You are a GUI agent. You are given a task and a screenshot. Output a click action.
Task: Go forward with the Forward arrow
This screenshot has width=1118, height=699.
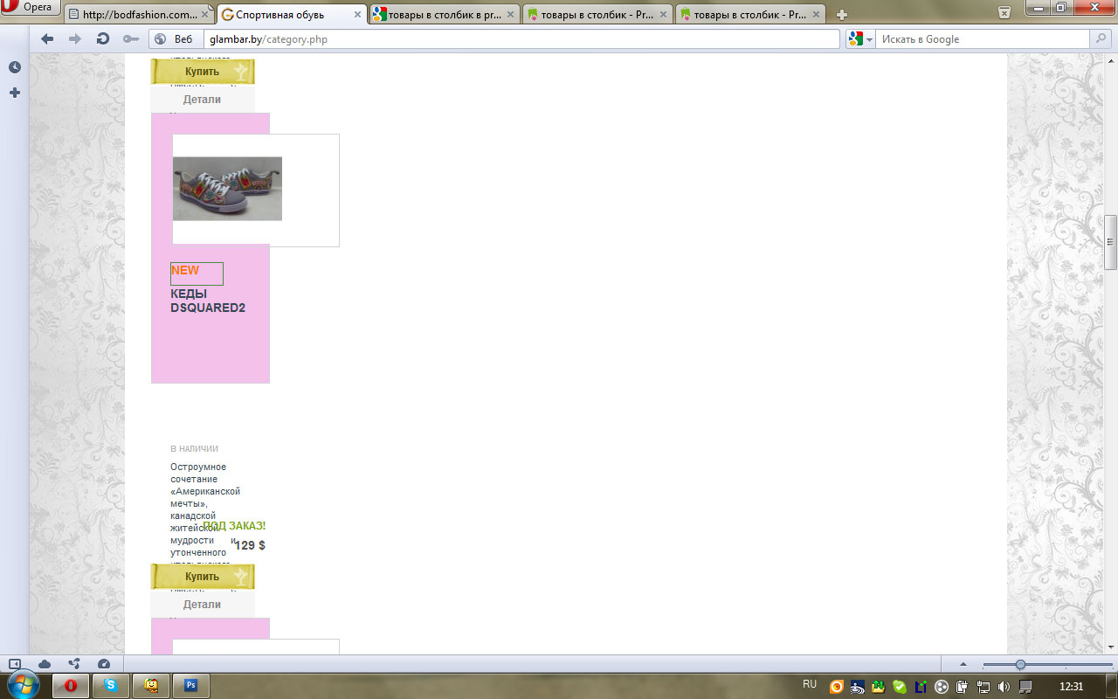(75, 39)
